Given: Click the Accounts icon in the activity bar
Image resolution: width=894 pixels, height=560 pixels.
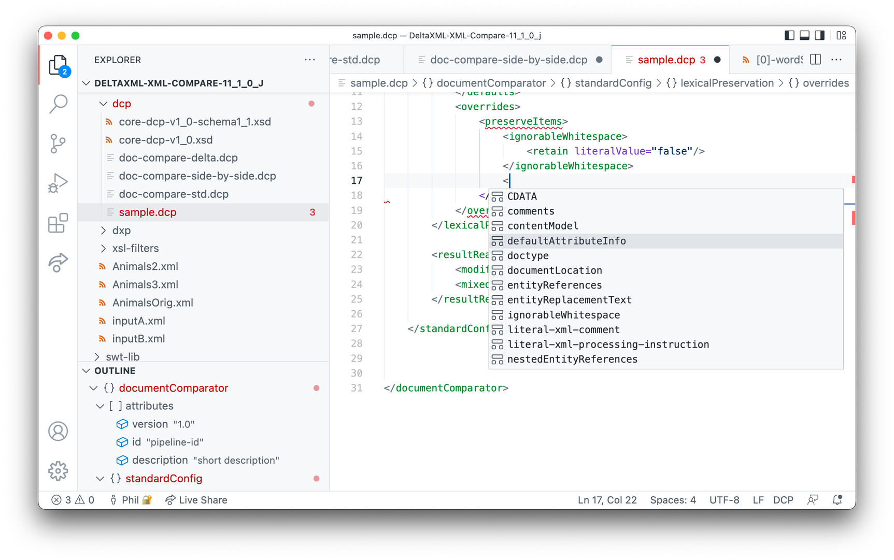Looking at the screenshot, I should click(58, 431).
